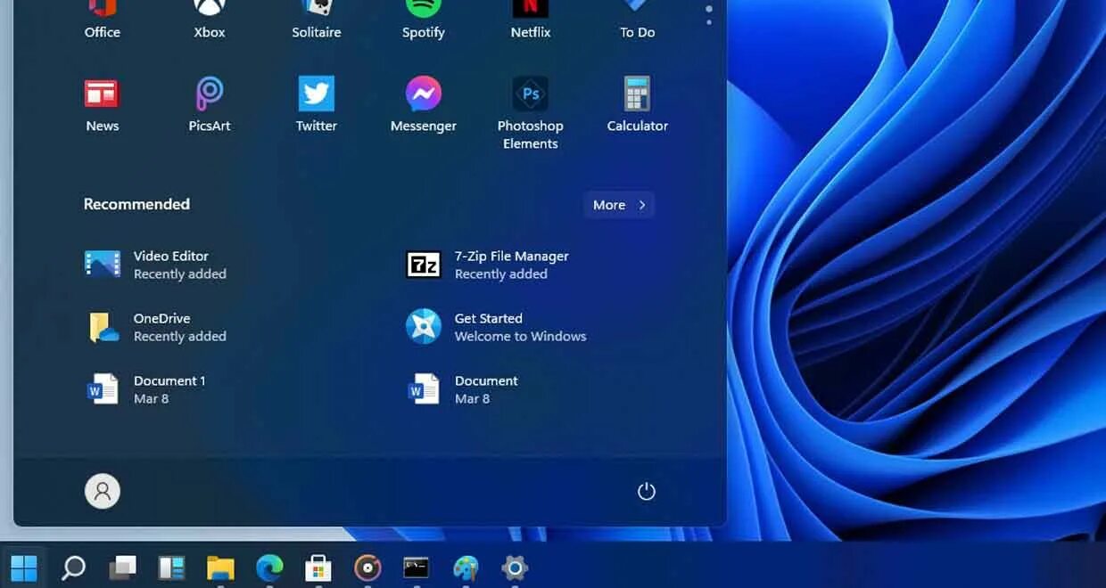Viewport: 1106px width, 588px height.
Task: Open the Office pinned app
Action: coord(102,20)
